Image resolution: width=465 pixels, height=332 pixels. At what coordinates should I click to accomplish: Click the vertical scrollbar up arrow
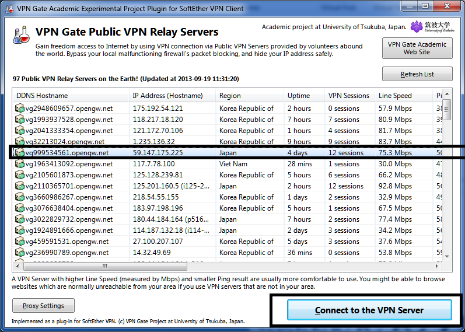(x=447, y=94)
